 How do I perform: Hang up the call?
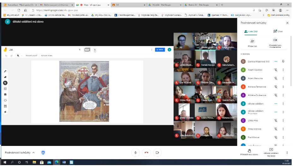[x=146, y=153]
